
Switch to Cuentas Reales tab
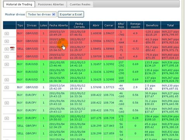pos(80,4)
